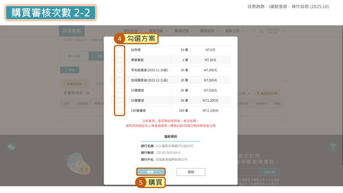The image size is (343, 193).
Task: Check the 註冊禮 plan checkbox
Action: (x=120, y=50)
